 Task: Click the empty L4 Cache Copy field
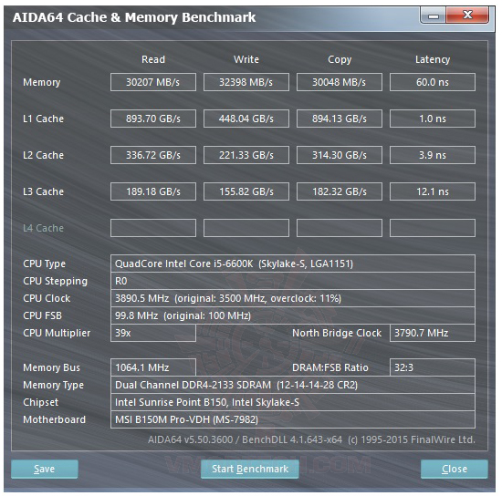point(340,228)
